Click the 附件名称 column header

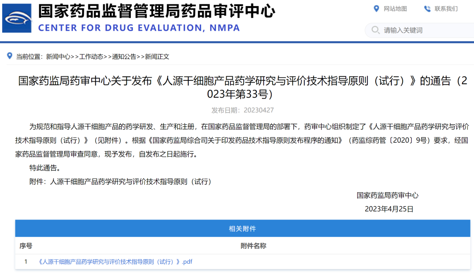[253, 246]
